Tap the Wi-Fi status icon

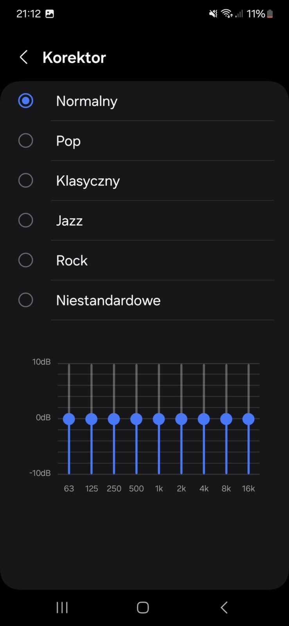(x=227, y=14)
